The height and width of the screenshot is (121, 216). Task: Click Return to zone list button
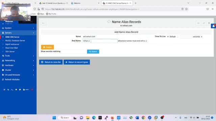tap(51, 62)
